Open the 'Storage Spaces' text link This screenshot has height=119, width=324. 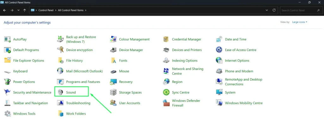click(x=130, y=92)
